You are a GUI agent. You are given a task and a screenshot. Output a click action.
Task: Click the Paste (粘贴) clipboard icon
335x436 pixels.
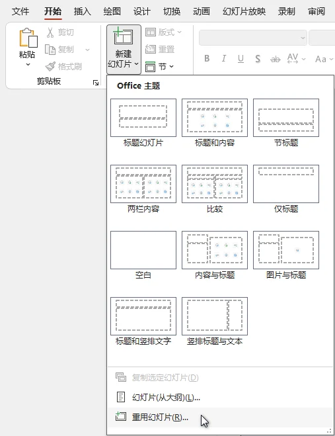click(28, 38)
